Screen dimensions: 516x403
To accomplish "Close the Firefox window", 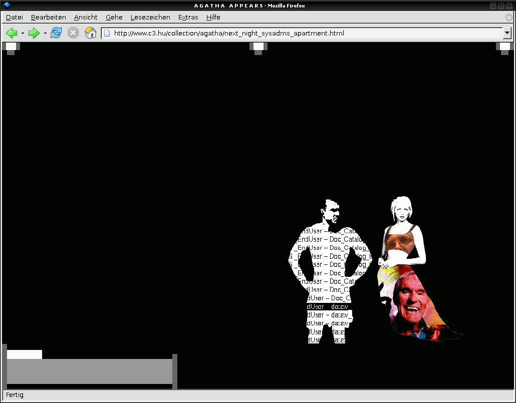I will point(509,6).
